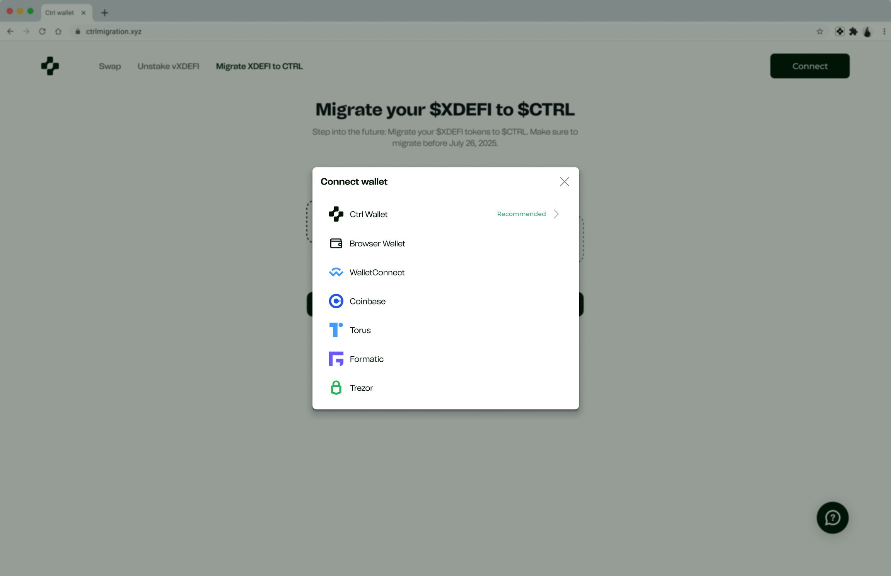Open the Swap tab
891x576 pixels.
pos(110,66)
